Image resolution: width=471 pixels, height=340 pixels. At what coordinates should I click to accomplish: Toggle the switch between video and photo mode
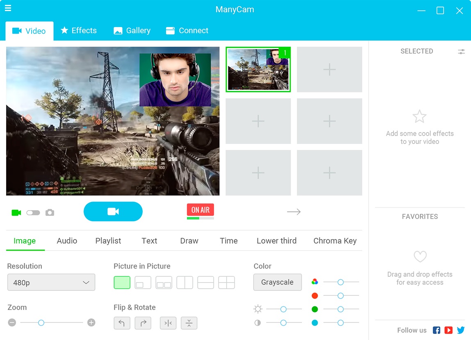click(x=33, y=212)
